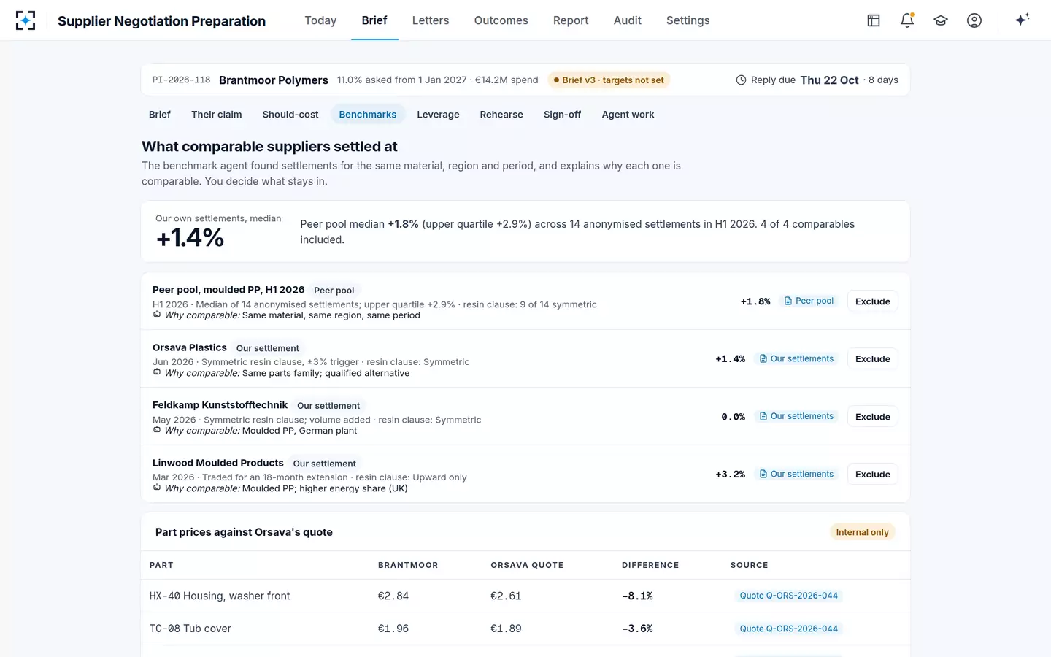Select the Brief tab in top navigation
Screen dimensions: 1051x657
point(374,20)
